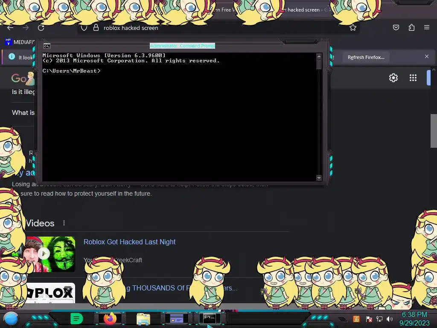The image size is (437, 328).
Task: Open the Videos section three-dot menu
Action: (x=64, y=223)
